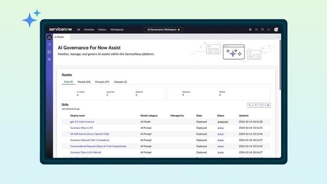Open the chat bubbles icon in header
The image size is (327, 184).
point(256,29)
